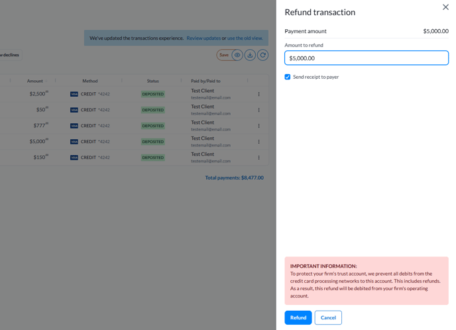Open row options for $150 transaction
This screenshot has width=456, height=330.
click(x=258, y=158)
